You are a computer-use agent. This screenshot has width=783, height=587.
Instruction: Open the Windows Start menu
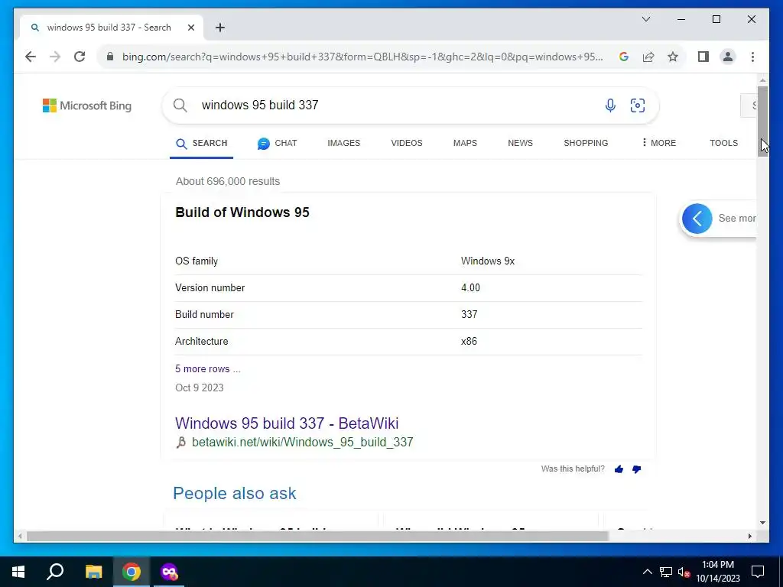tap(18, 572)
